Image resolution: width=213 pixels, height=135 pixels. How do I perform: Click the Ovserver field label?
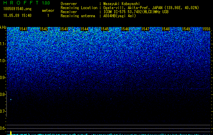click(69, 4)
